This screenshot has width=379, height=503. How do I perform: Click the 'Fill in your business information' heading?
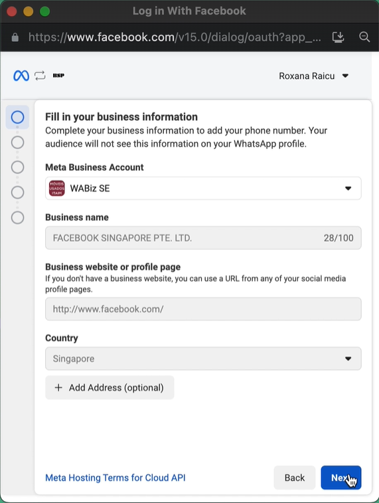pyautogui.click(x=121, y=117)
